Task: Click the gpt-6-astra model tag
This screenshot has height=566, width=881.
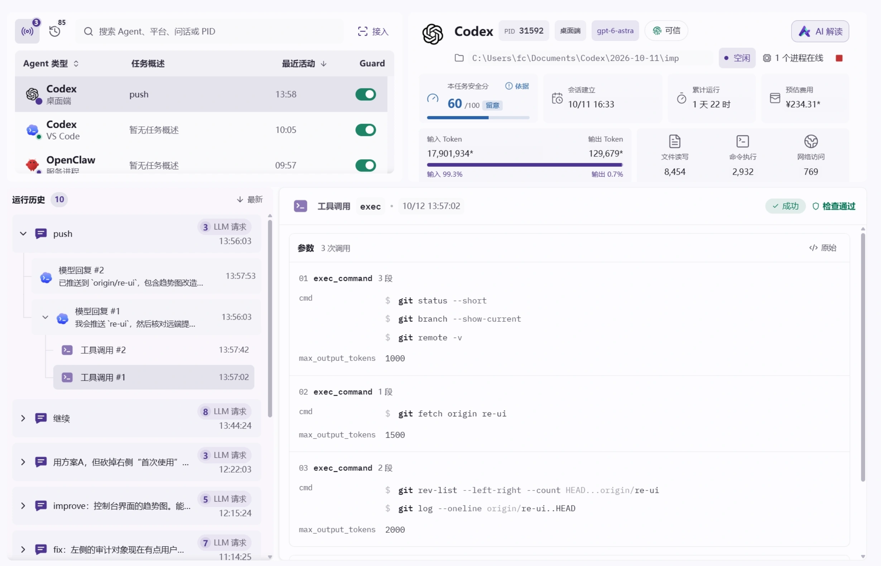Action: click(615, 31)
